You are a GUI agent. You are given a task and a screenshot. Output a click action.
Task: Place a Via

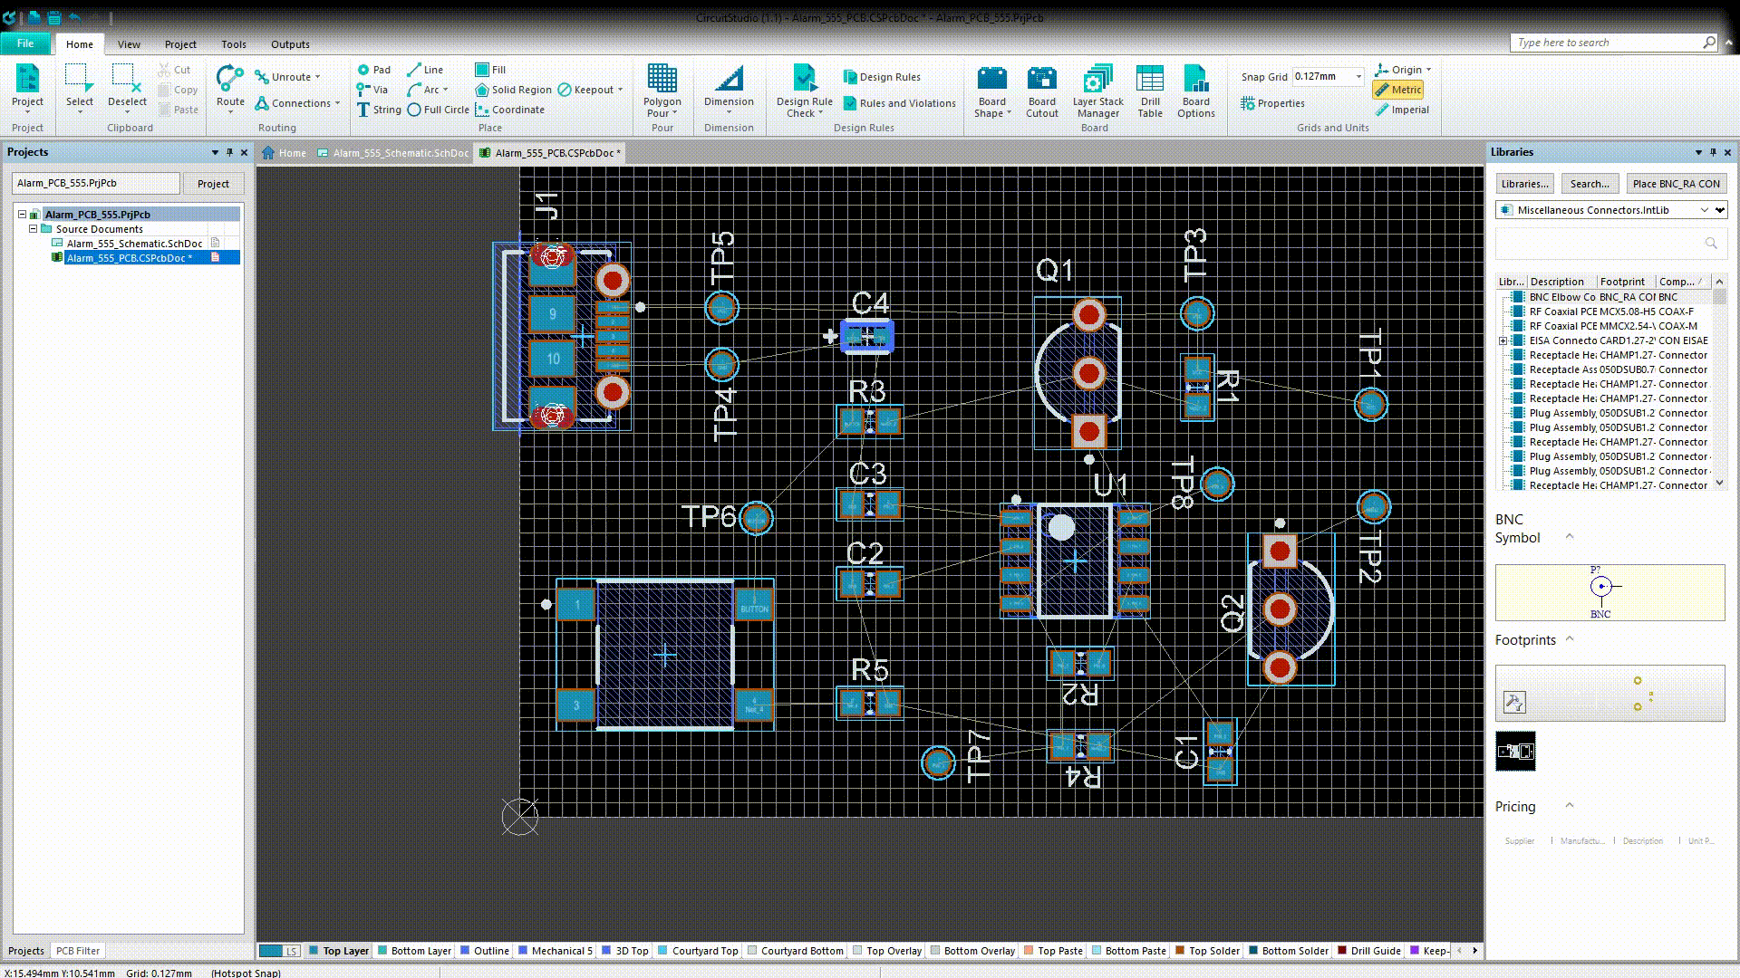click(x=372, y=90)
